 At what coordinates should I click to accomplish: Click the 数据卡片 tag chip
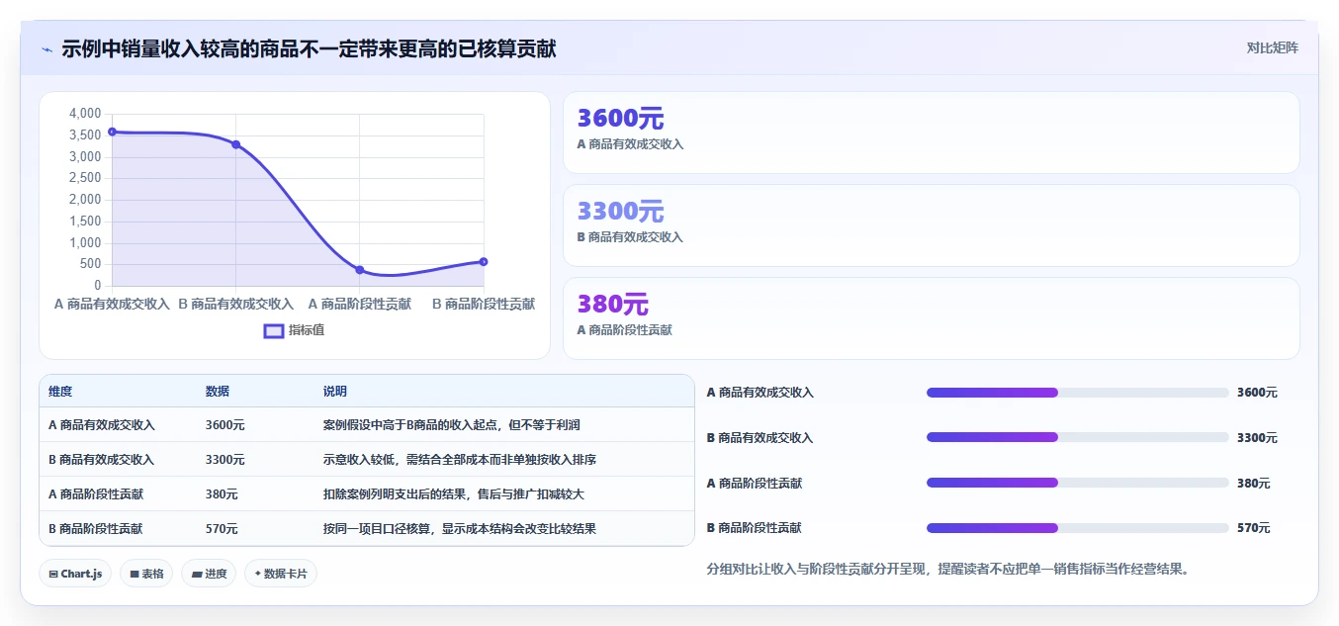(281, 574)
